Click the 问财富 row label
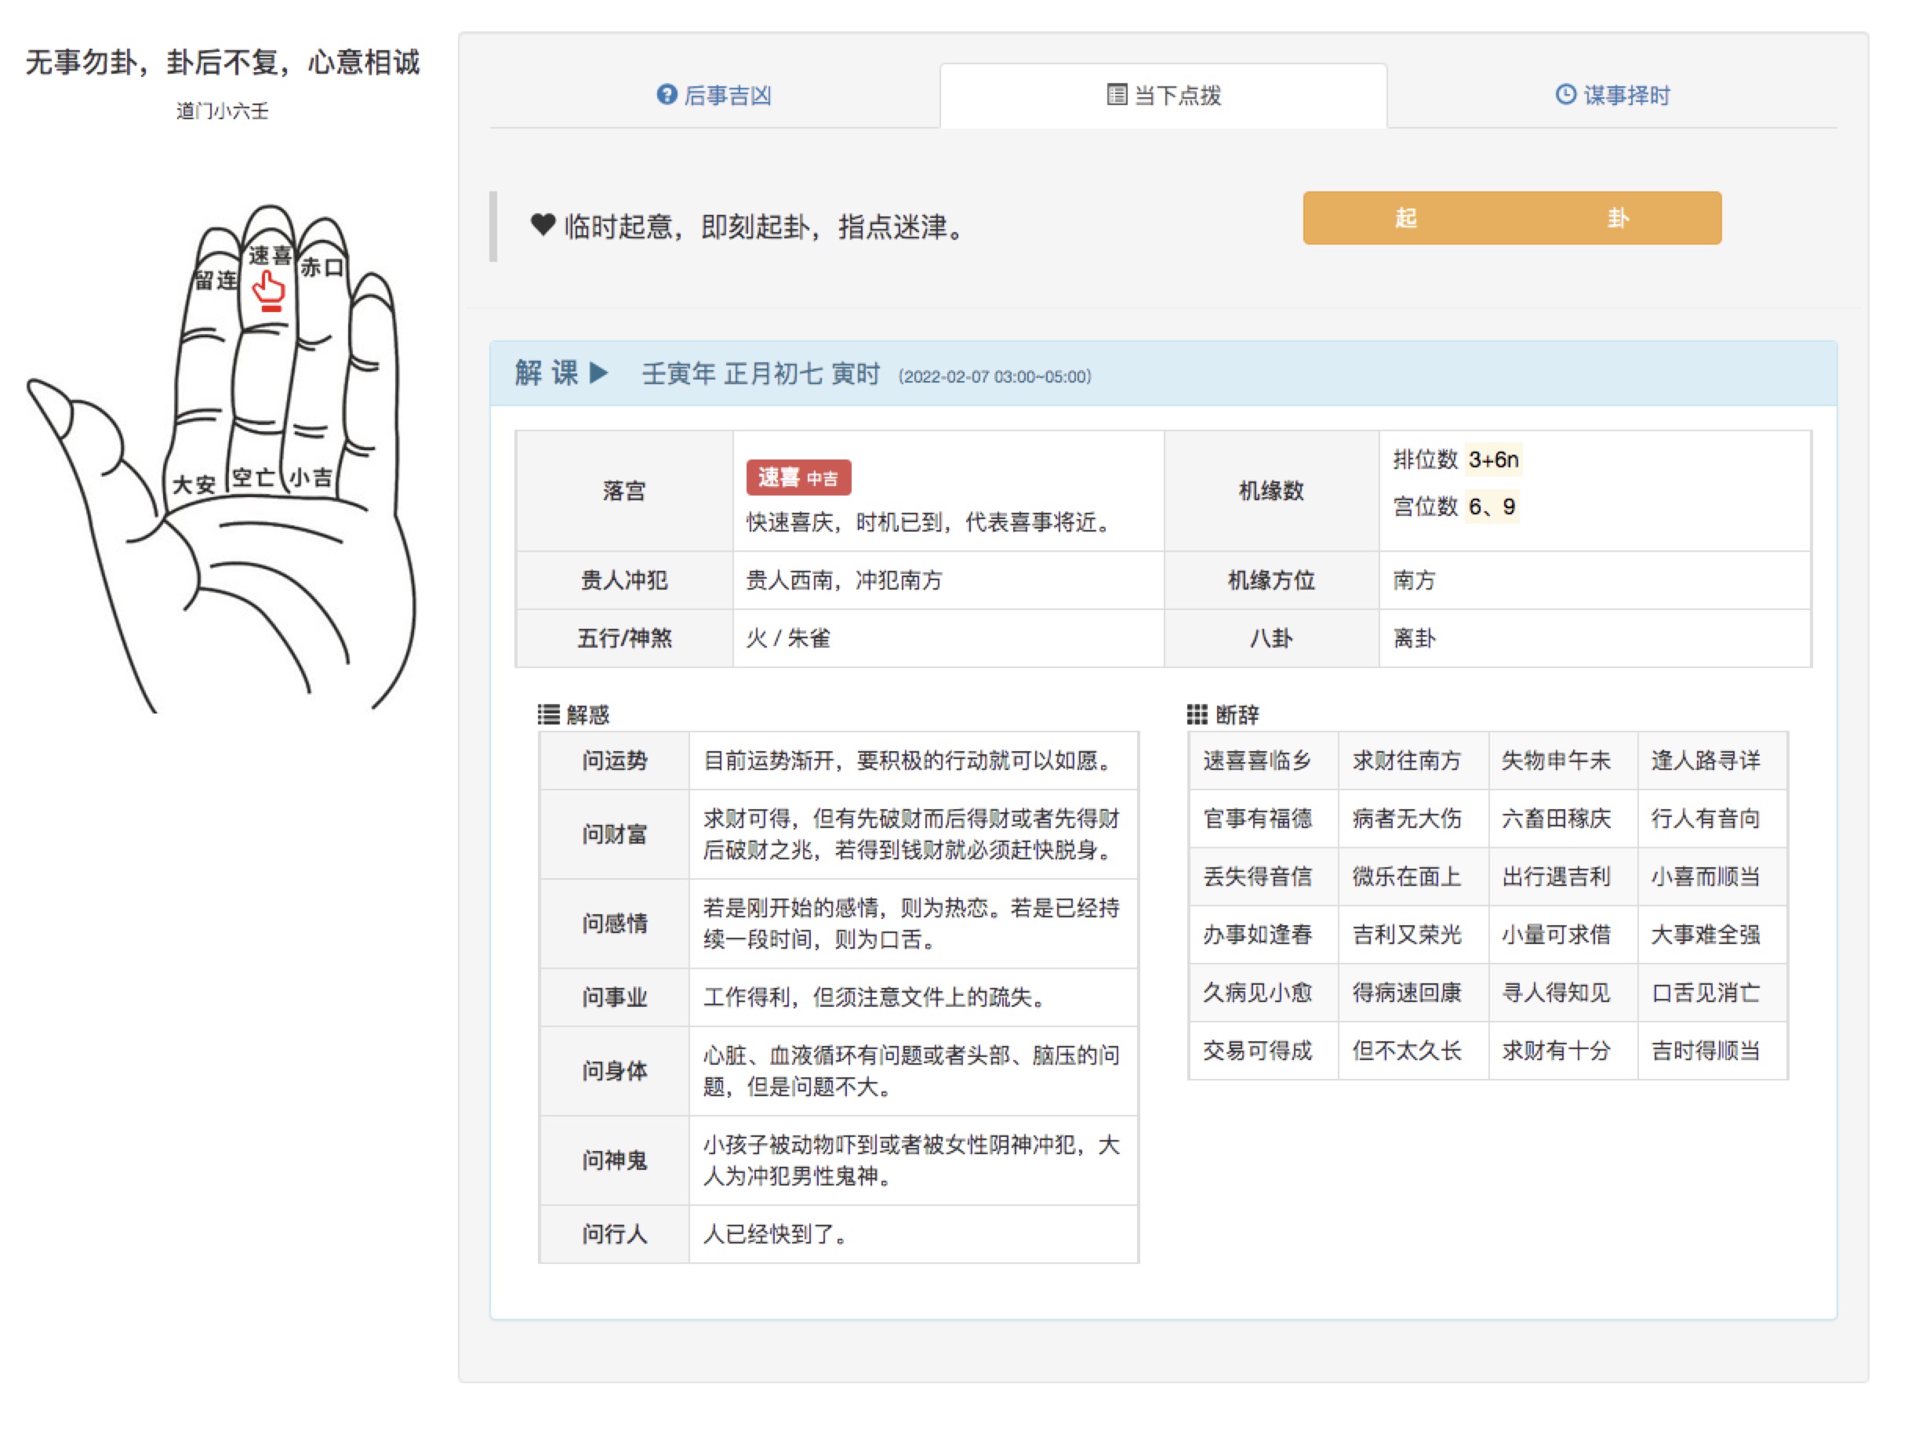1915x1438 pixels. (x=614, y=833)
